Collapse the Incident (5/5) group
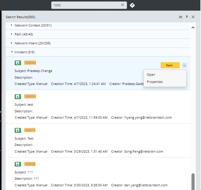 (x=12, y=52)
